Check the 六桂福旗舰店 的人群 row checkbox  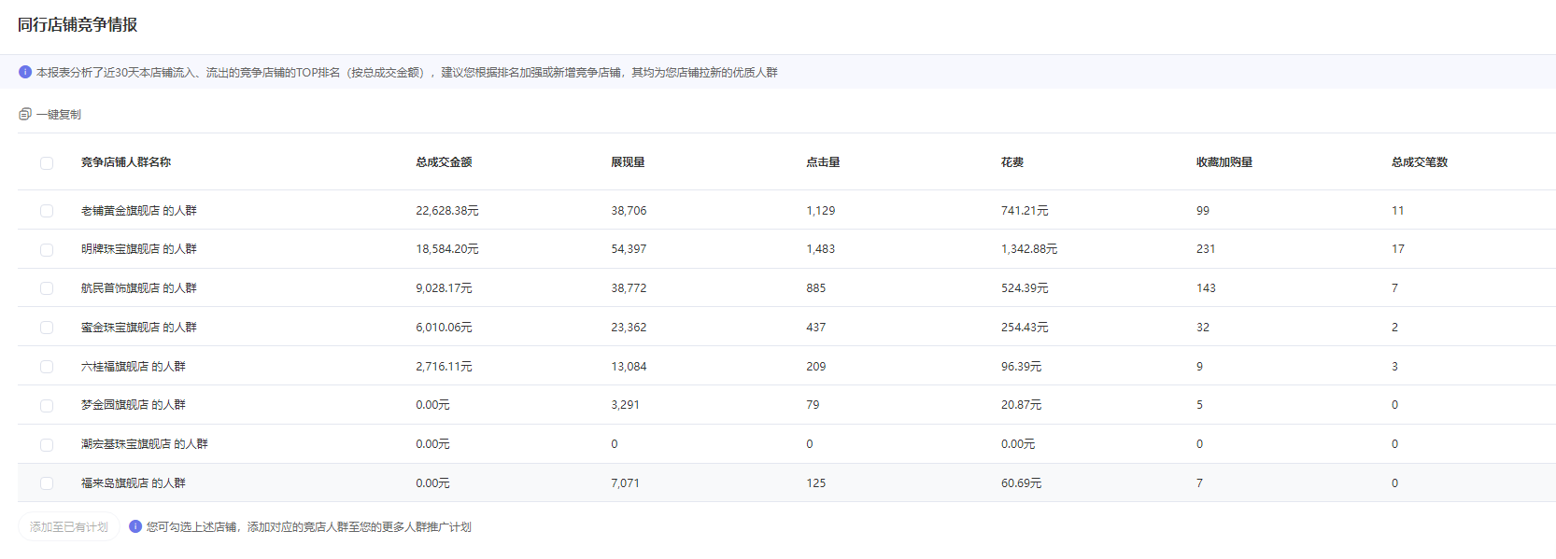click(x=47, y=367)
